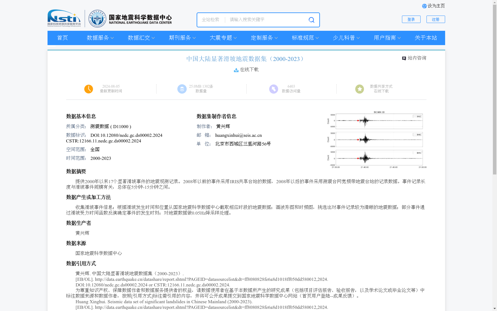Open 关于本站 navigation item
This screenshot has height=311, width=497.
click(x=426, y=38)
